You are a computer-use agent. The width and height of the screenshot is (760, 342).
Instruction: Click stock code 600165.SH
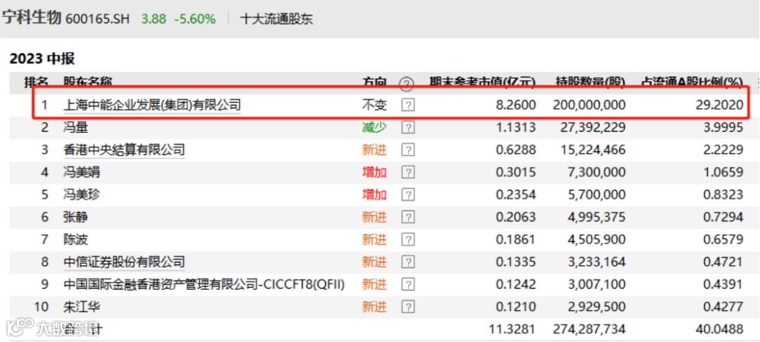point(97,19)
